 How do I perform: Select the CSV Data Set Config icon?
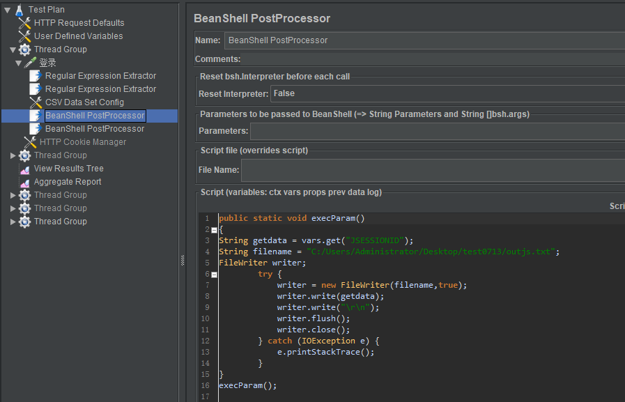(x=36, y=102)
